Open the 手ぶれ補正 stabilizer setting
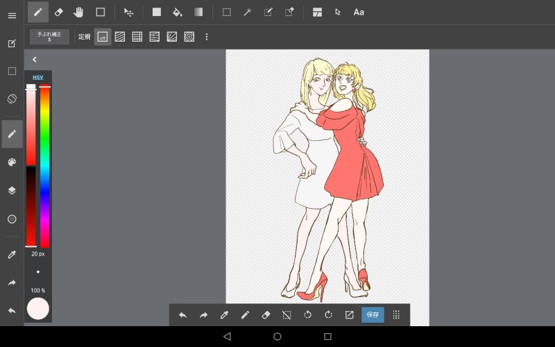555x347 pixels. pos(49,37)
